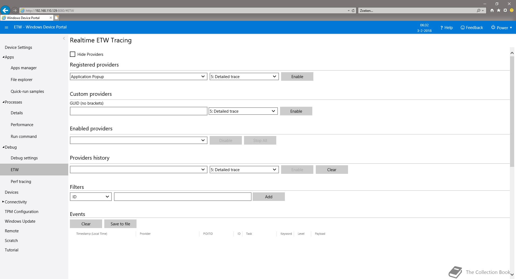Open process Details page

tap(17, 113)
